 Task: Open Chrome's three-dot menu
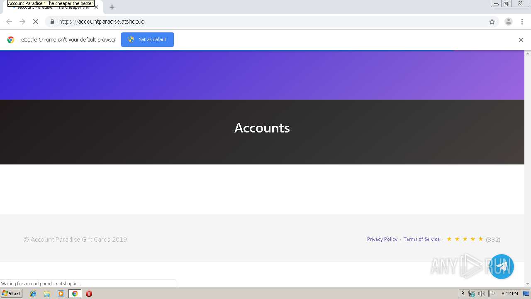[522, 22]
